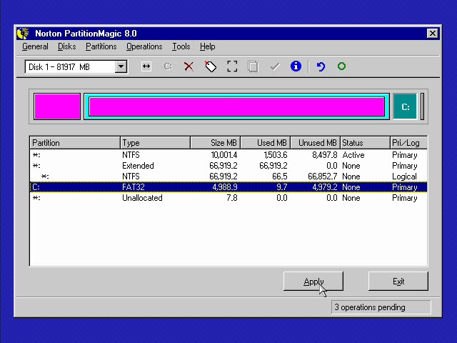Select the C: FAT32 partition row
This screenshot has width=457, height=343.
coord(228,187)
